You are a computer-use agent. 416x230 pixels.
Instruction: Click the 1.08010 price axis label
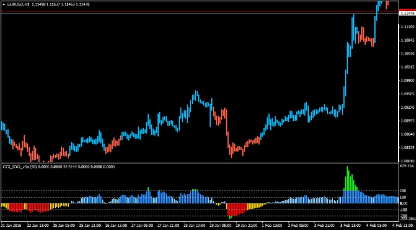click(406, 161)
